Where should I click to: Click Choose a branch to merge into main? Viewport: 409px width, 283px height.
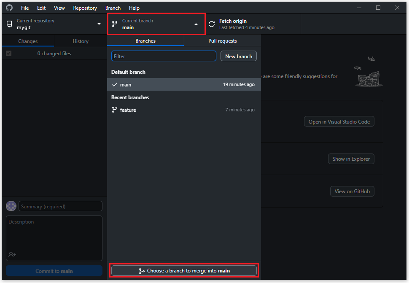pos(184,271)
